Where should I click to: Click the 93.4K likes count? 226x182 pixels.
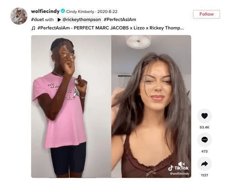coord(204,128)
